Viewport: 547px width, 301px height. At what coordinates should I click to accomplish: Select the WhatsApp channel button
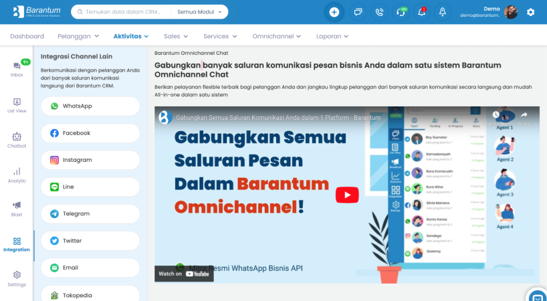pos(90,106)
